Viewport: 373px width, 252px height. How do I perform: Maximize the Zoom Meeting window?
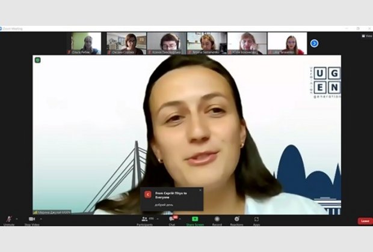point(358,28)
